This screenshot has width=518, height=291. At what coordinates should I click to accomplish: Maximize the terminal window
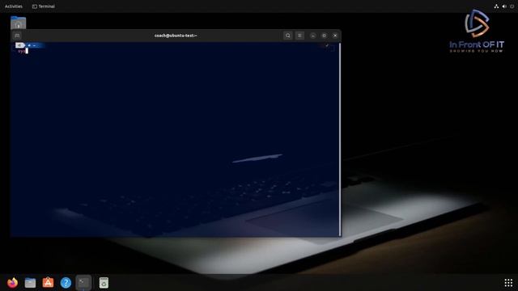(324, 36)
